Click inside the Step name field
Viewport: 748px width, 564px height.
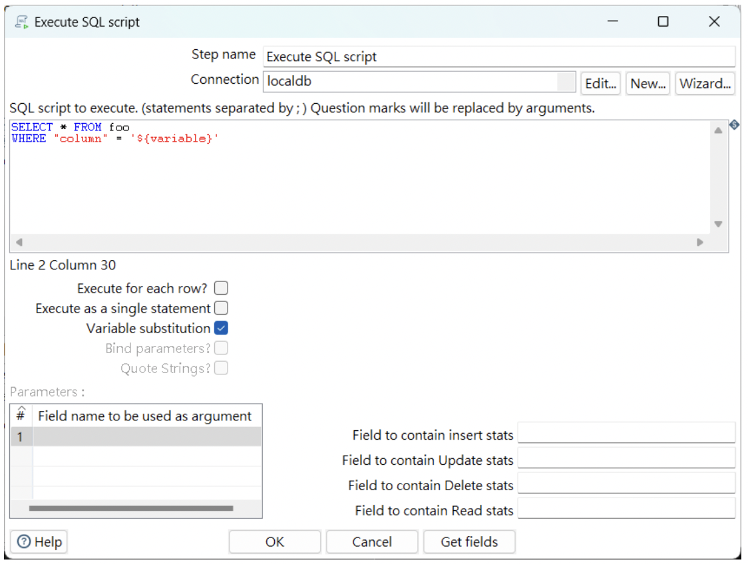466,57
